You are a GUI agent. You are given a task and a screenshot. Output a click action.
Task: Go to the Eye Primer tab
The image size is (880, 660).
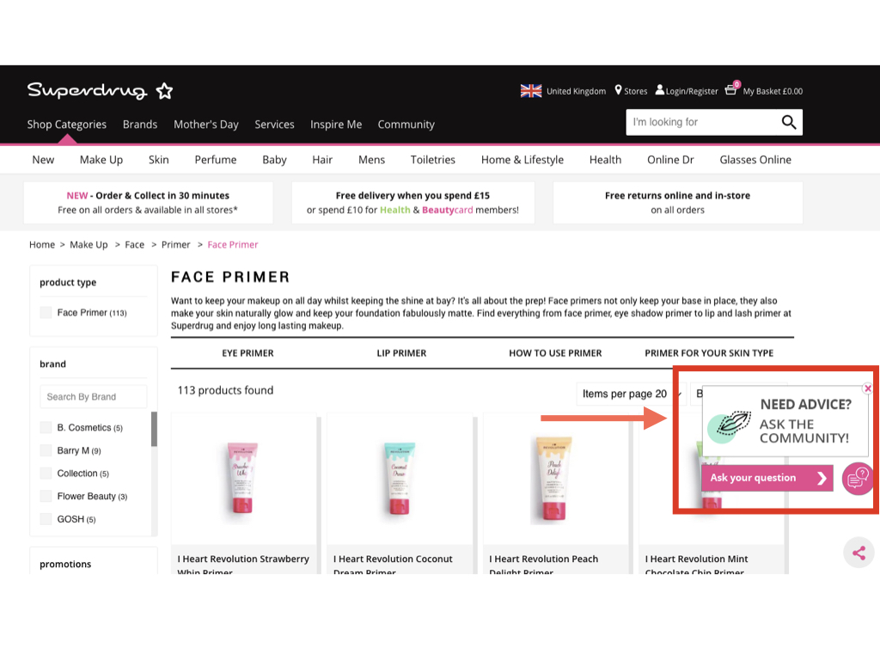click(247, 353)
